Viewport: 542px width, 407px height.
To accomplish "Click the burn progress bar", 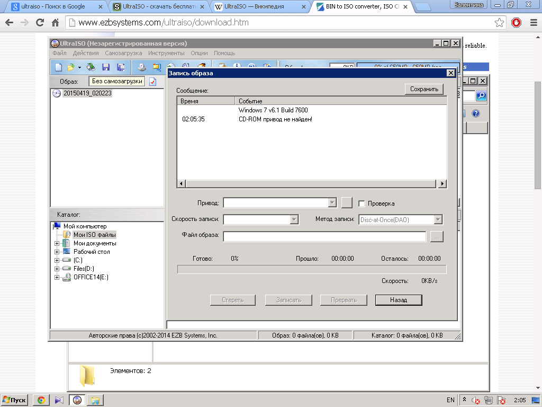I will [x=312, y=269].
